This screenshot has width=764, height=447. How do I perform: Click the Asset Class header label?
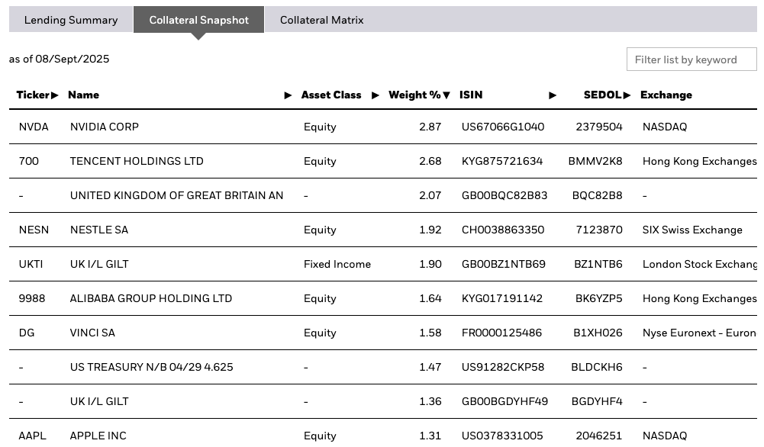coord(331,95)
